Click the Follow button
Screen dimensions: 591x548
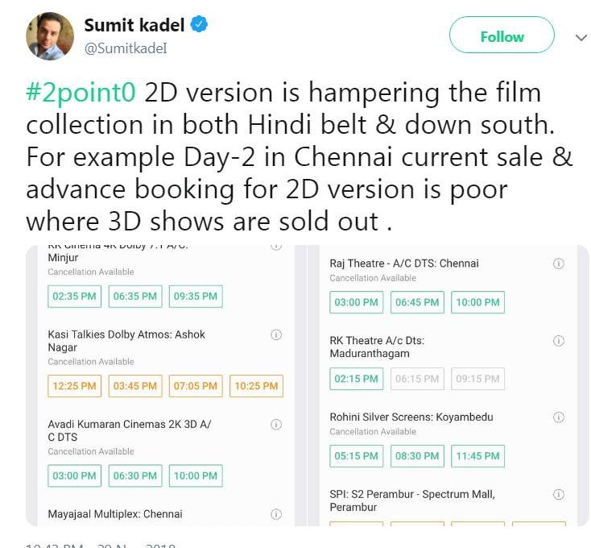(x=502, y=36)
